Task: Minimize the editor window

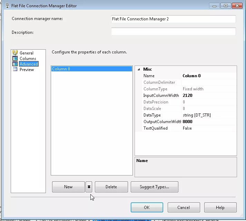Action: [214, 6]
